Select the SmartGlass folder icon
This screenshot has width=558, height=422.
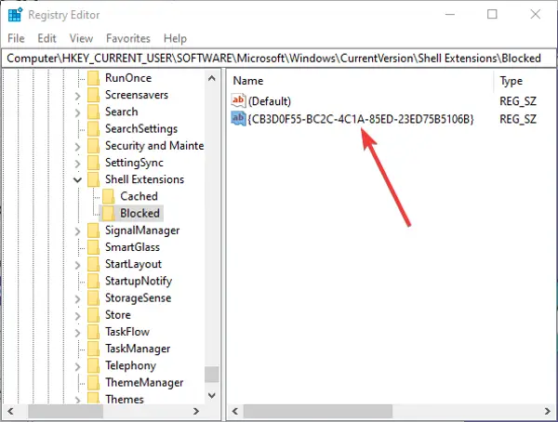pyautogui.click(x=94, y=247)
